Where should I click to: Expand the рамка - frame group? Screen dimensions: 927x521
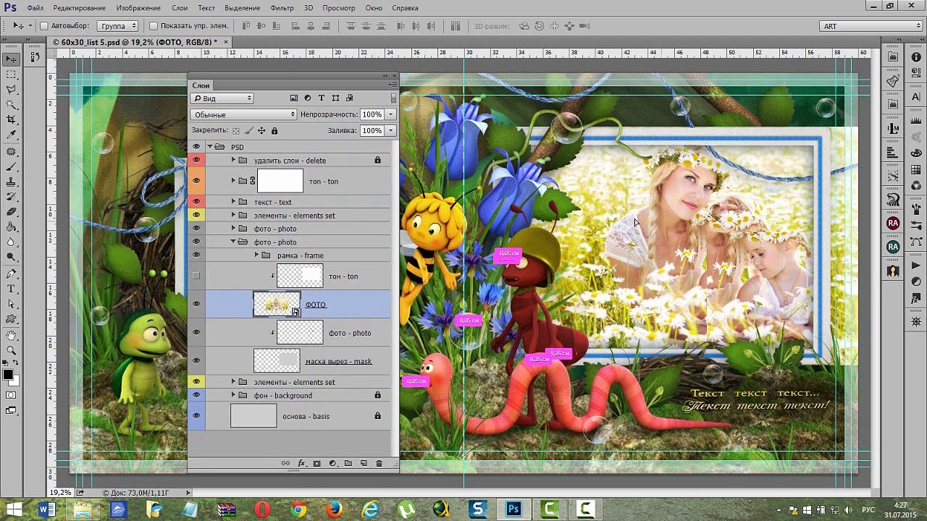coord(256,255)
